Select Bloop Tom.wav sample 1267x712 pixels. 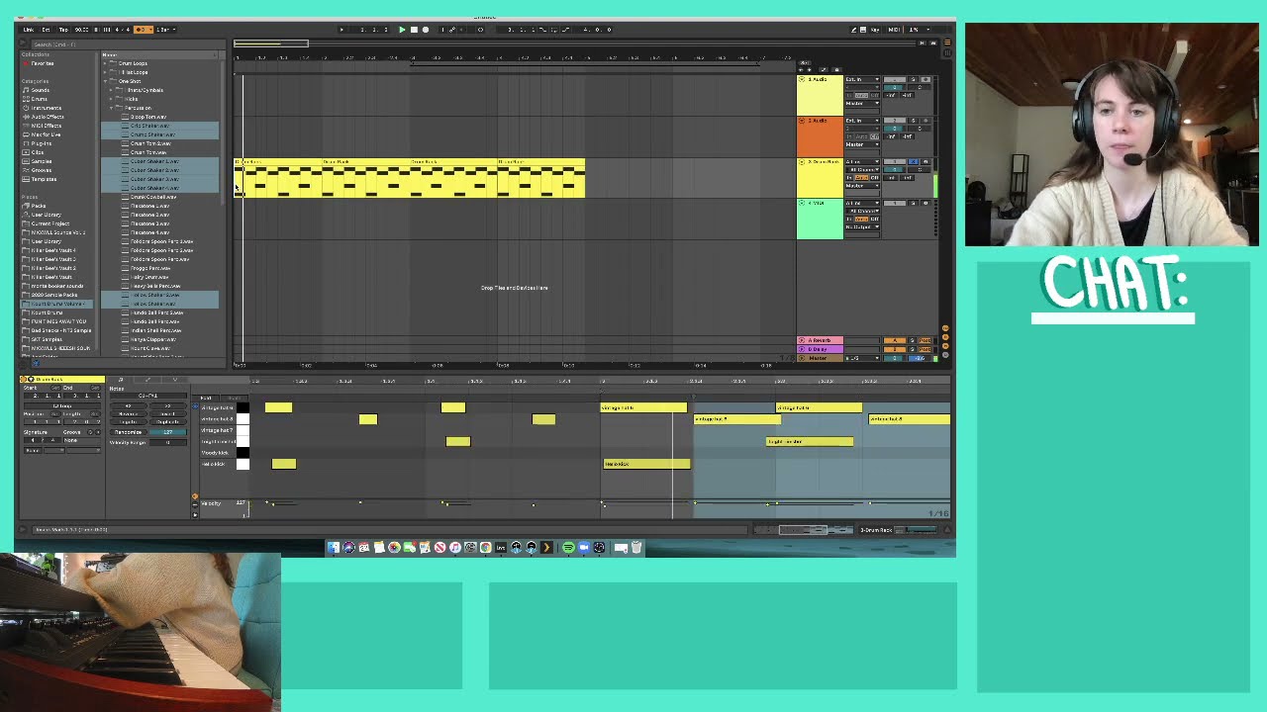pos(148,117)
